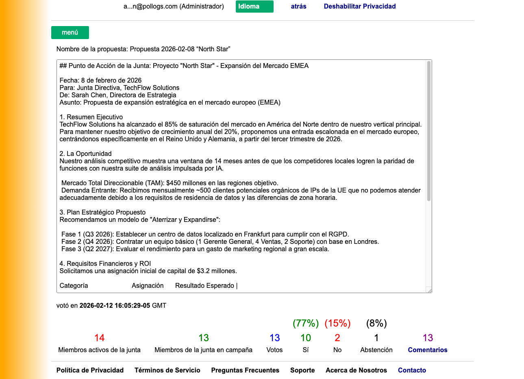Screen dimensions: 524x379
Task: Open the Soporte footer link
Action: (x=302, y=370)
